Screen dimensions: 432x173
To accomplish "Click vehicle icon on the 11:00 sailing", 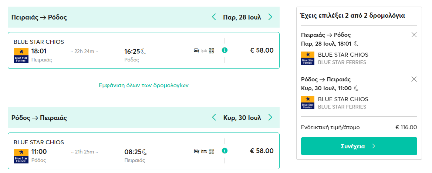I will (196, 151).
